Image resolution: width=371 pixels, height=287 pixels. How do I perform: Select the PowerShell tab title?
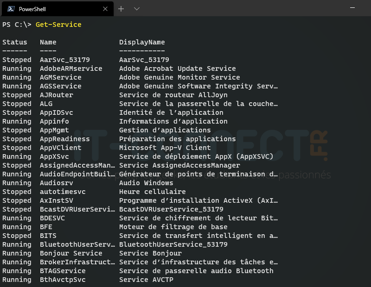point(32,9)
